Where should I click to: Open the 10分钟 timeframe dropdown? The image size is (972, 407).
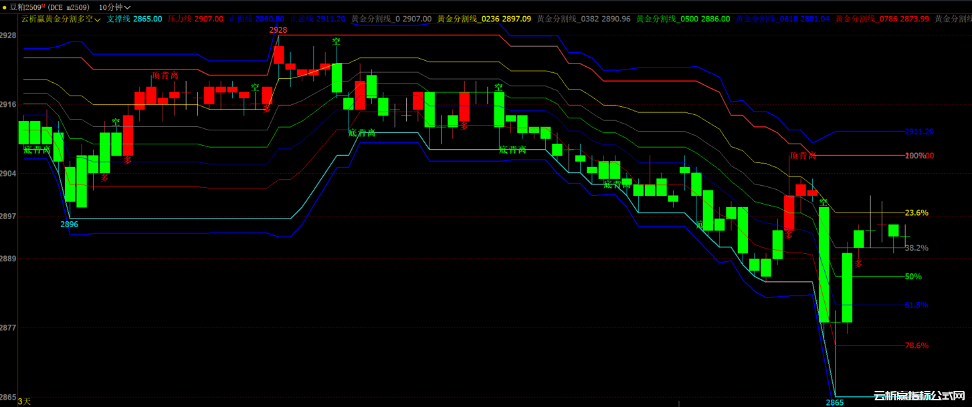coord(114,7)
